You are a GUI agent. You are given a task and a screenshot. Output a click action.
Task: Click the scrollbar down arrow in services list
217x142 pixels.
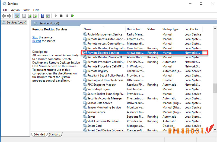(x=215, y=130)
